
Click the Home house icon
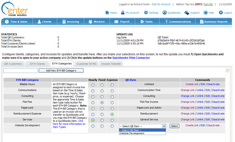(x=107, y=13)
